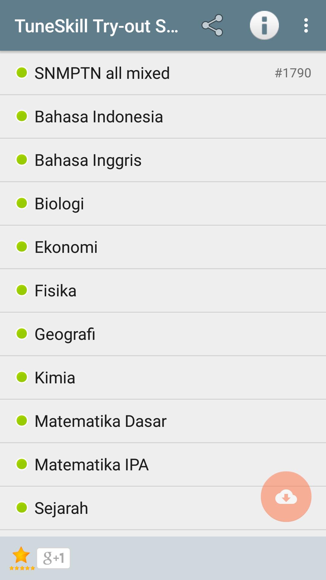Tap the orange star rating icon
Image resolution: width=326 pixels, height=580 pixels.
(21, 558)
